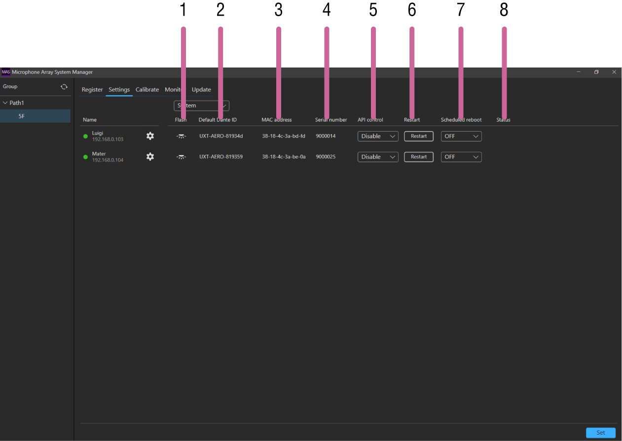Switch to the Register tab
This screenshot has width=622, height=441.
click(x=92, y=90)
